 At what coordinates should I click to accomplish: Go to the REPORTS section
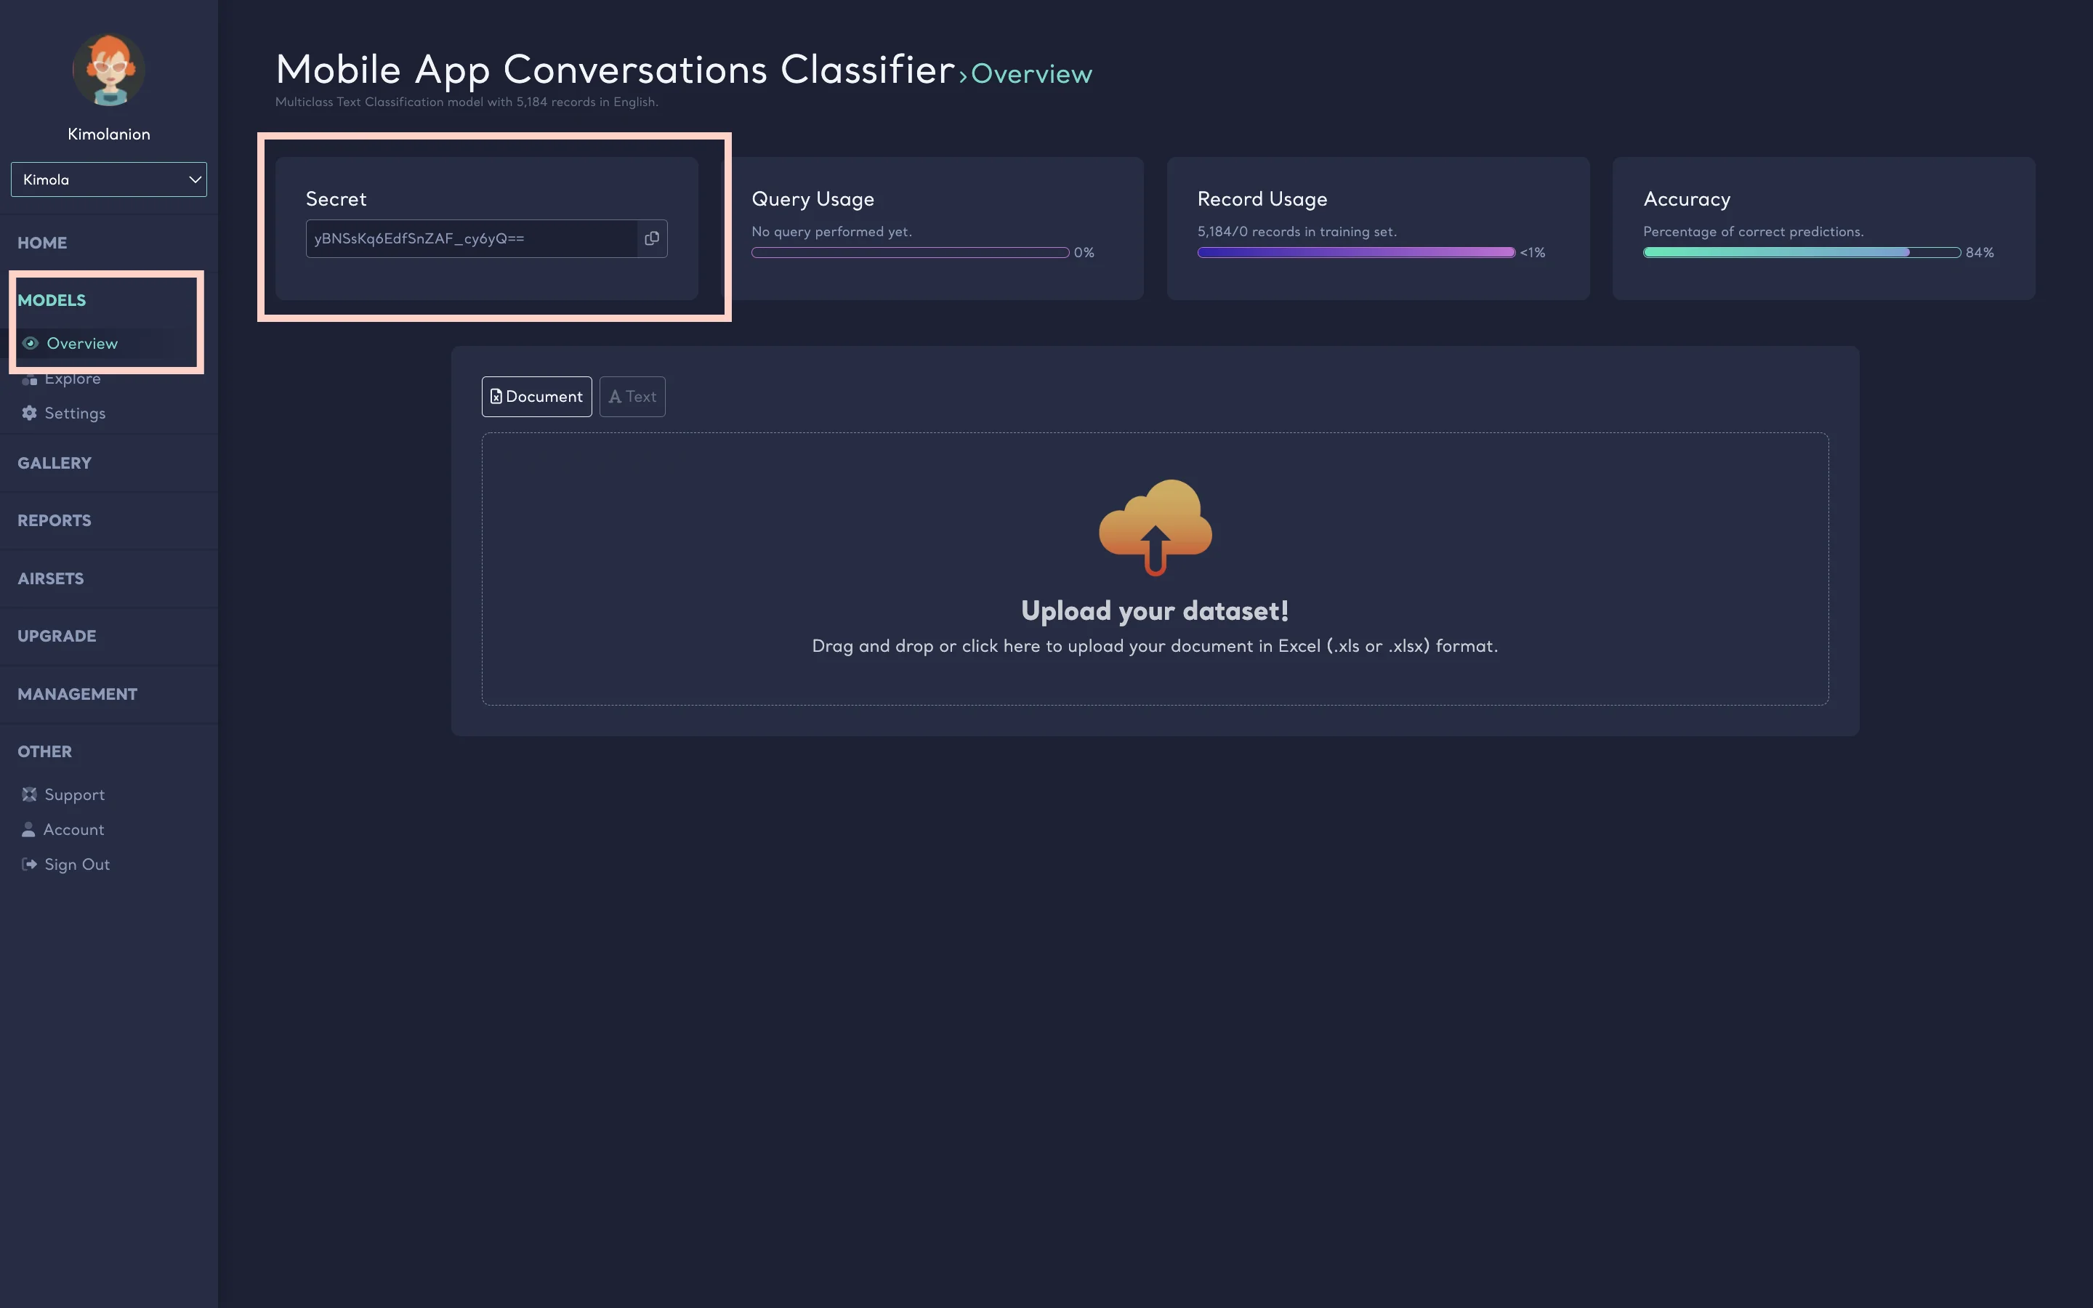[55, 521]
